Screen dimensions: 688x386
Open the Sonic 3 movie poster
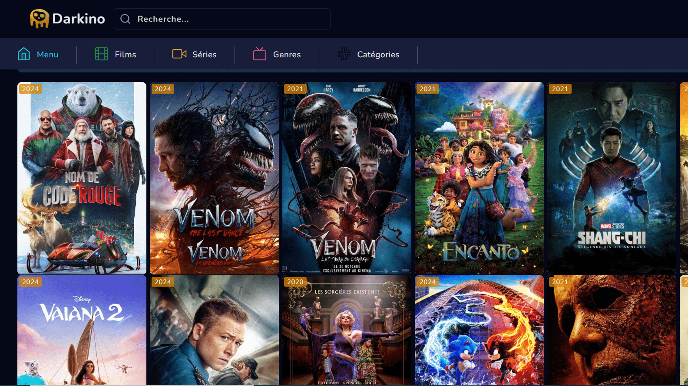479,330
